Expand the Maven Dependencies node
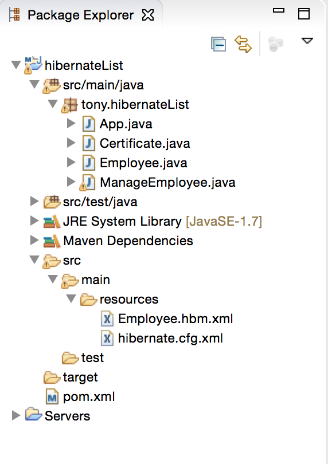328x464 pixels. tap(34, 240)
